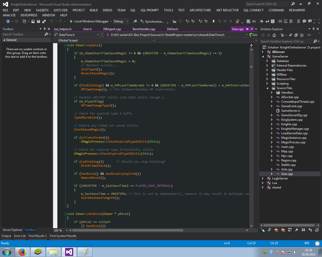Viewport: 322px width, 257px height.
Task: Click the Navigate Backward arrow icon
Action: (8, 21)
